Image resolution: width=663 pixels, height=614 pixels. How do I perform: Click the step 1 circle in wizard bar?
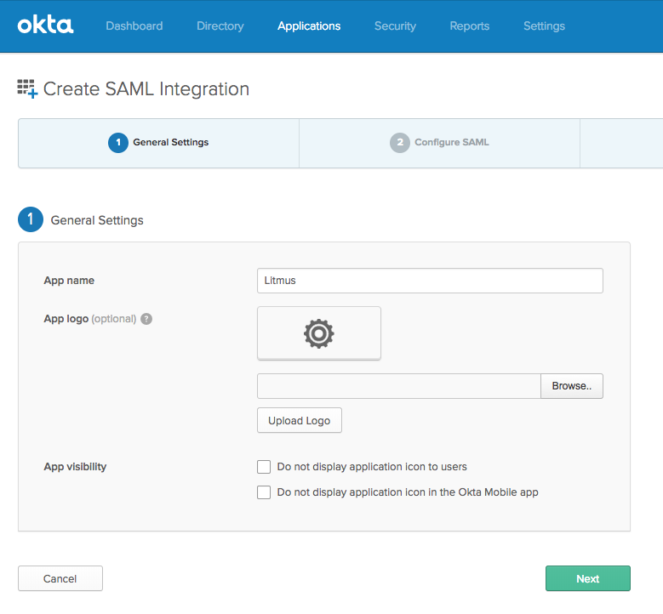point(118,143)
